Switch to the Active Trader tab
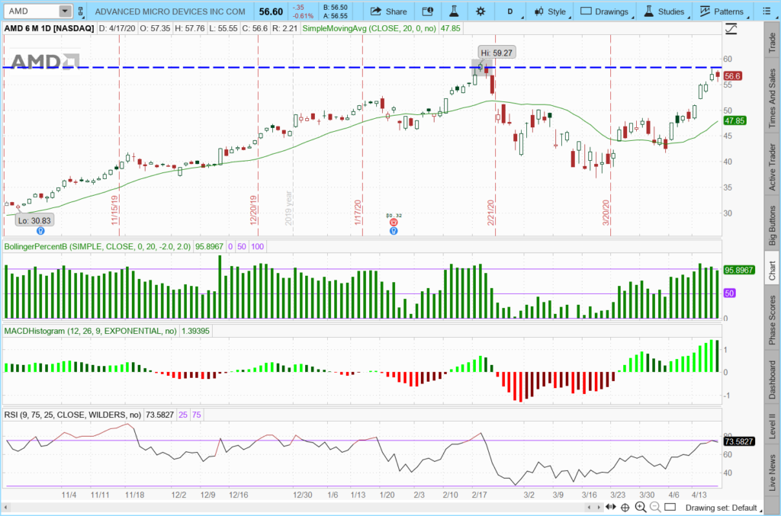This screenshot has width=781, height=516. tap(772, 167)
